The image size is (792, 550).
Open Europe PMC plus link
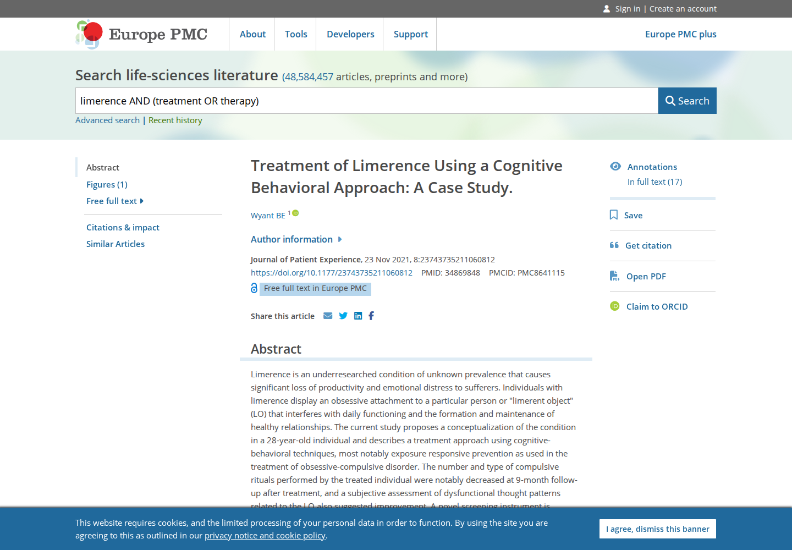pos(681,34)
